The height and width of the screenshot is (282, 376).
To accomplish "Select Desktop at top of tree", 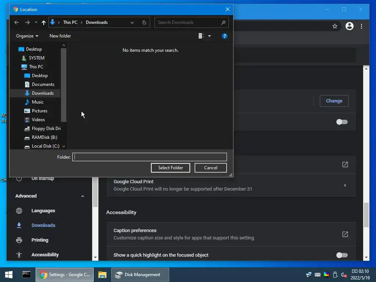I will 34,49.
